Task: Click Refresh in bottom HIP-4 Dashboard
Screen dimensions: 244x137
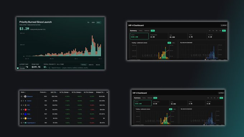Action: [221, 93]
